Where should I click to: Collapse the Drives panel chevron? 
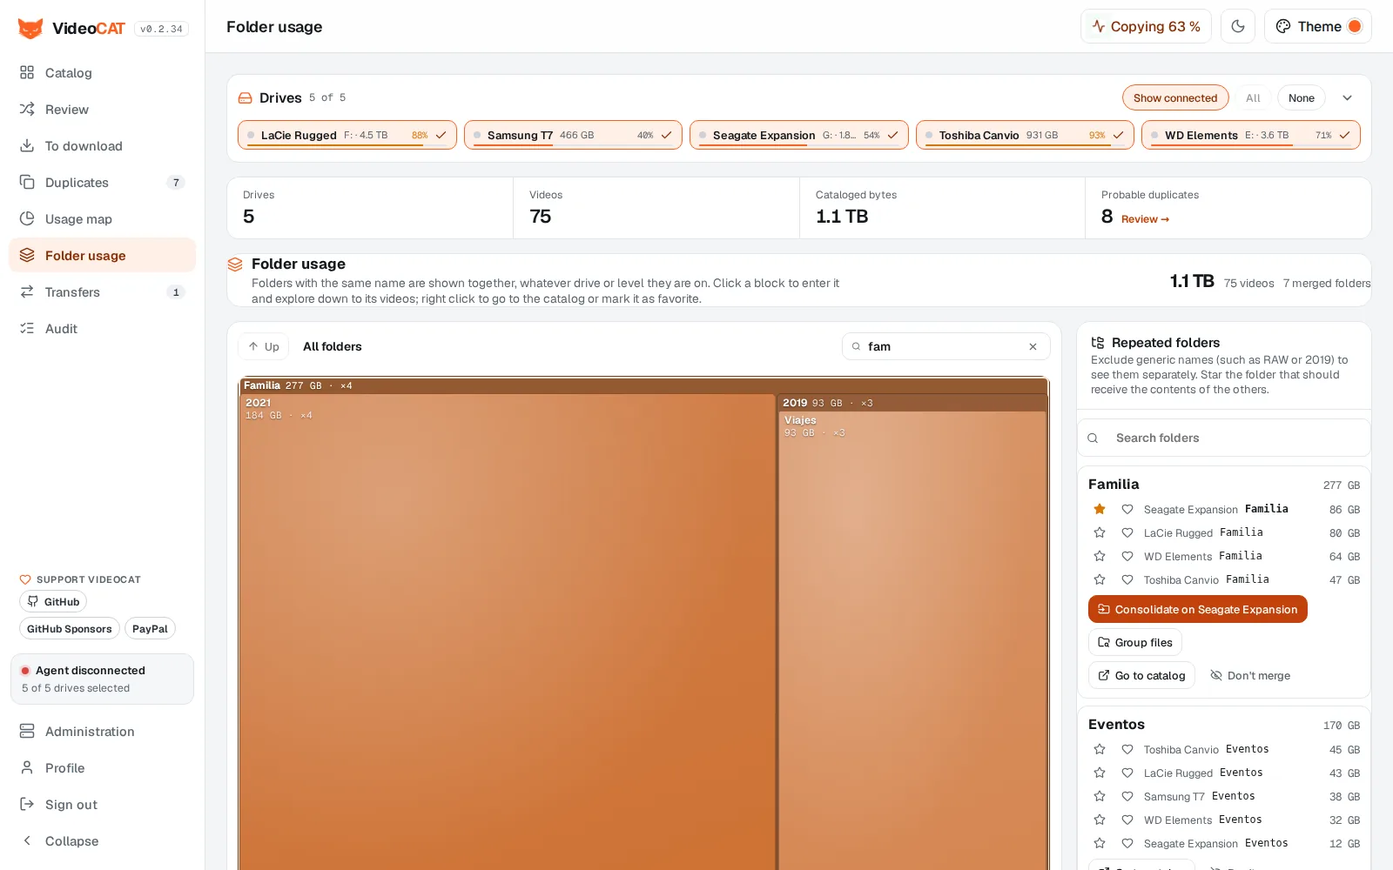coord(1347,97)
